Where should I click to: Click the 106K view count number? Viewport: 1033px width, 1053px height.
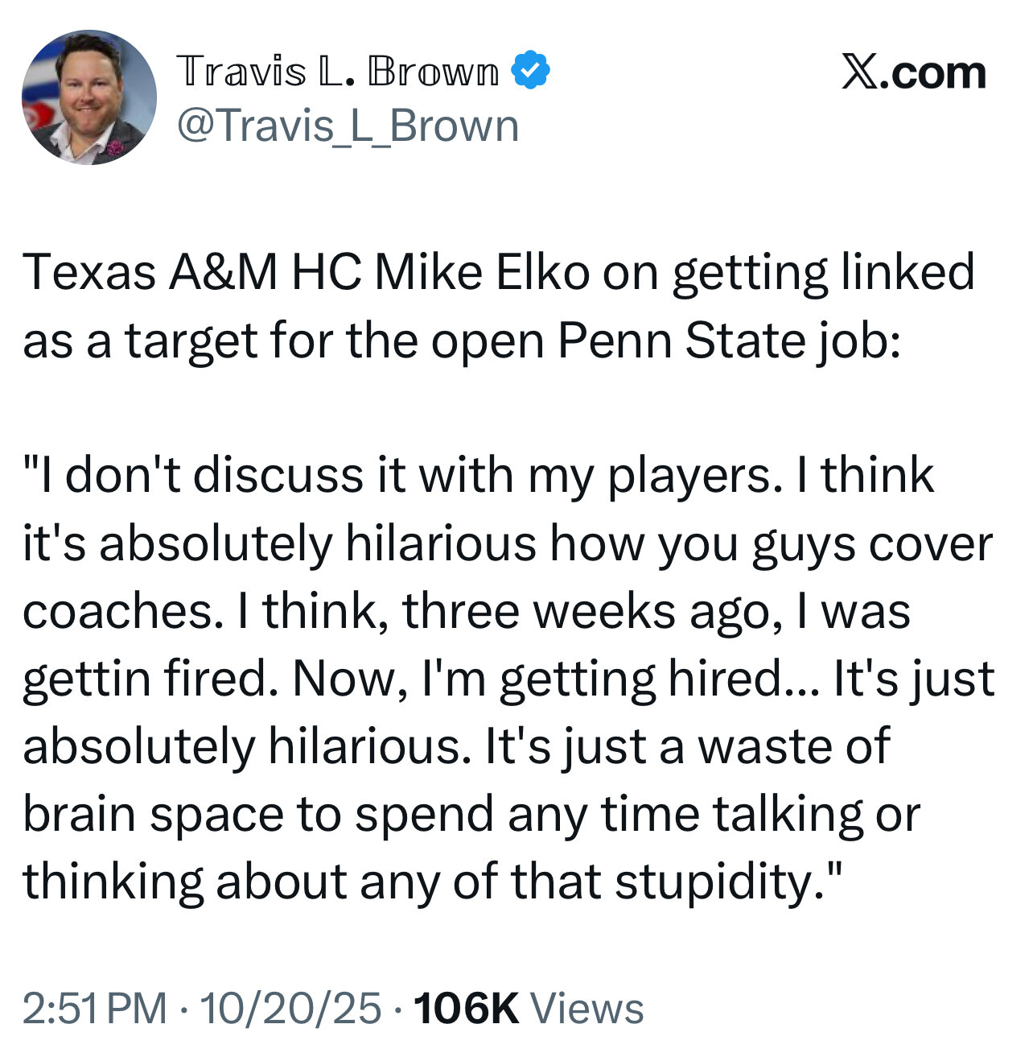(x=465, y=1008)
